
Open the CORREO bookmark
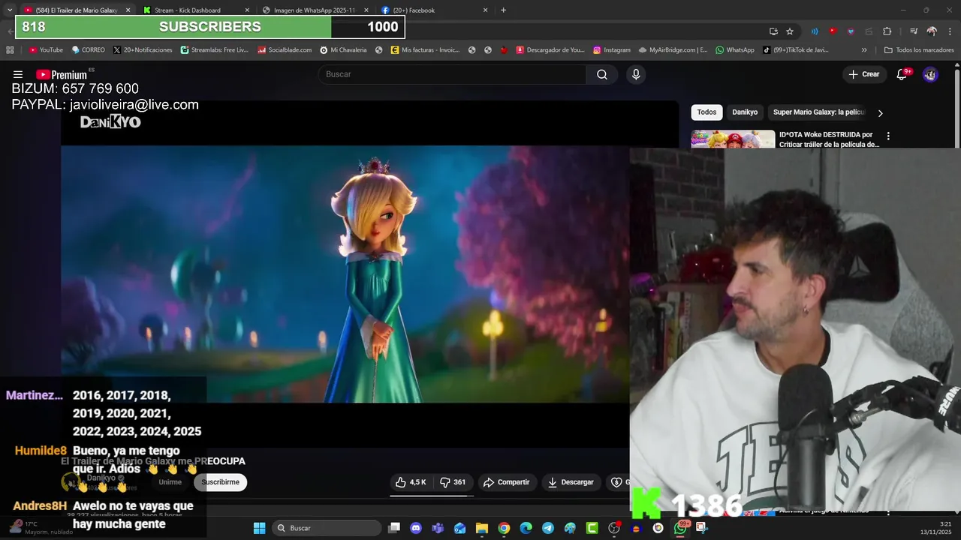89,50
